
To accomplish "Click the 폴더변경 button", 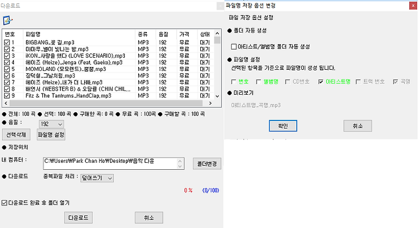I will tap(207, 163).
